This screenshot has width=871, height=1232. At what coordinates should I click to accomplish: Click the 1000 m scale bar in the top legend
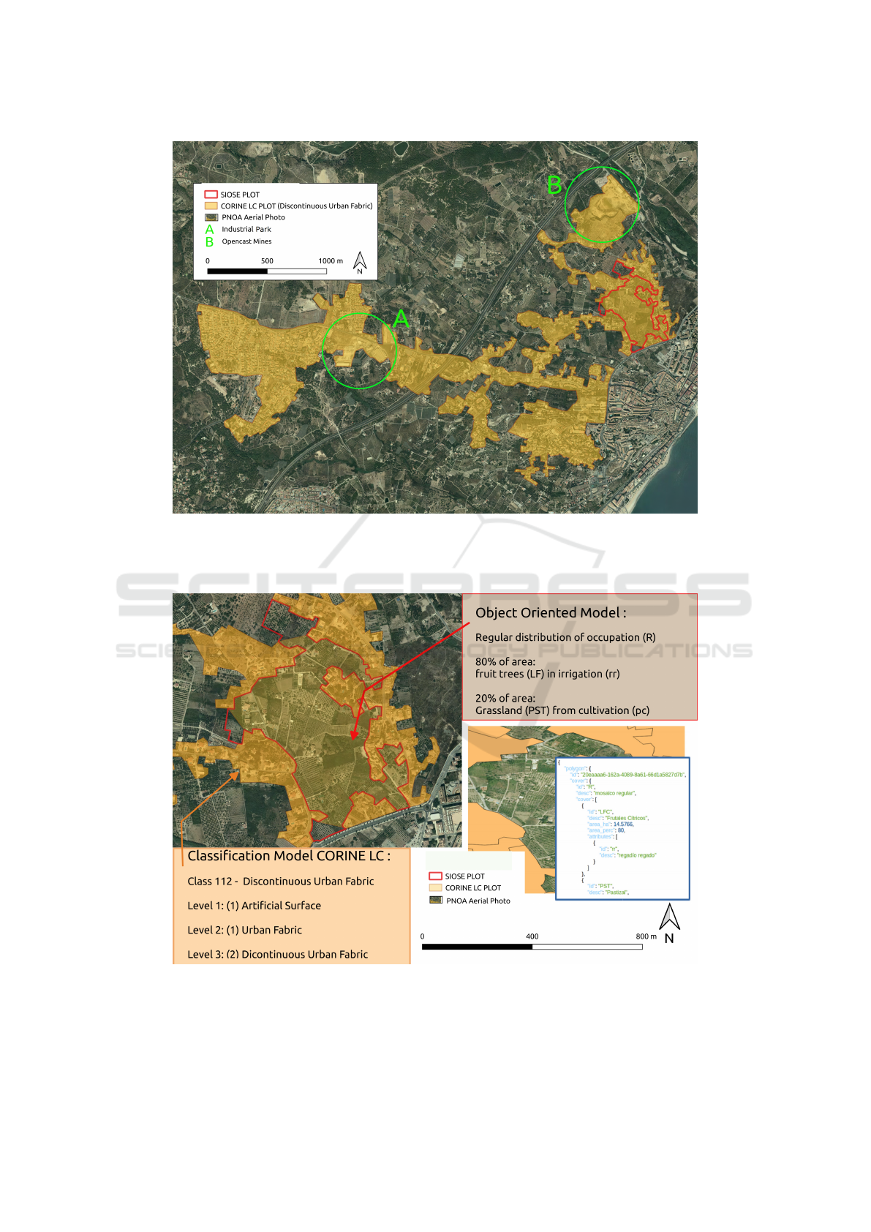[267, 271]
